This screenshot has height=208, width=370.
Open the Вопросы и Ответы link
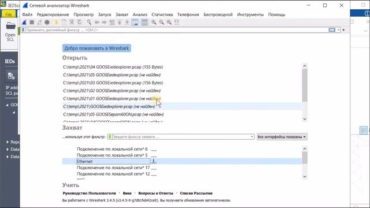point(156,193)
